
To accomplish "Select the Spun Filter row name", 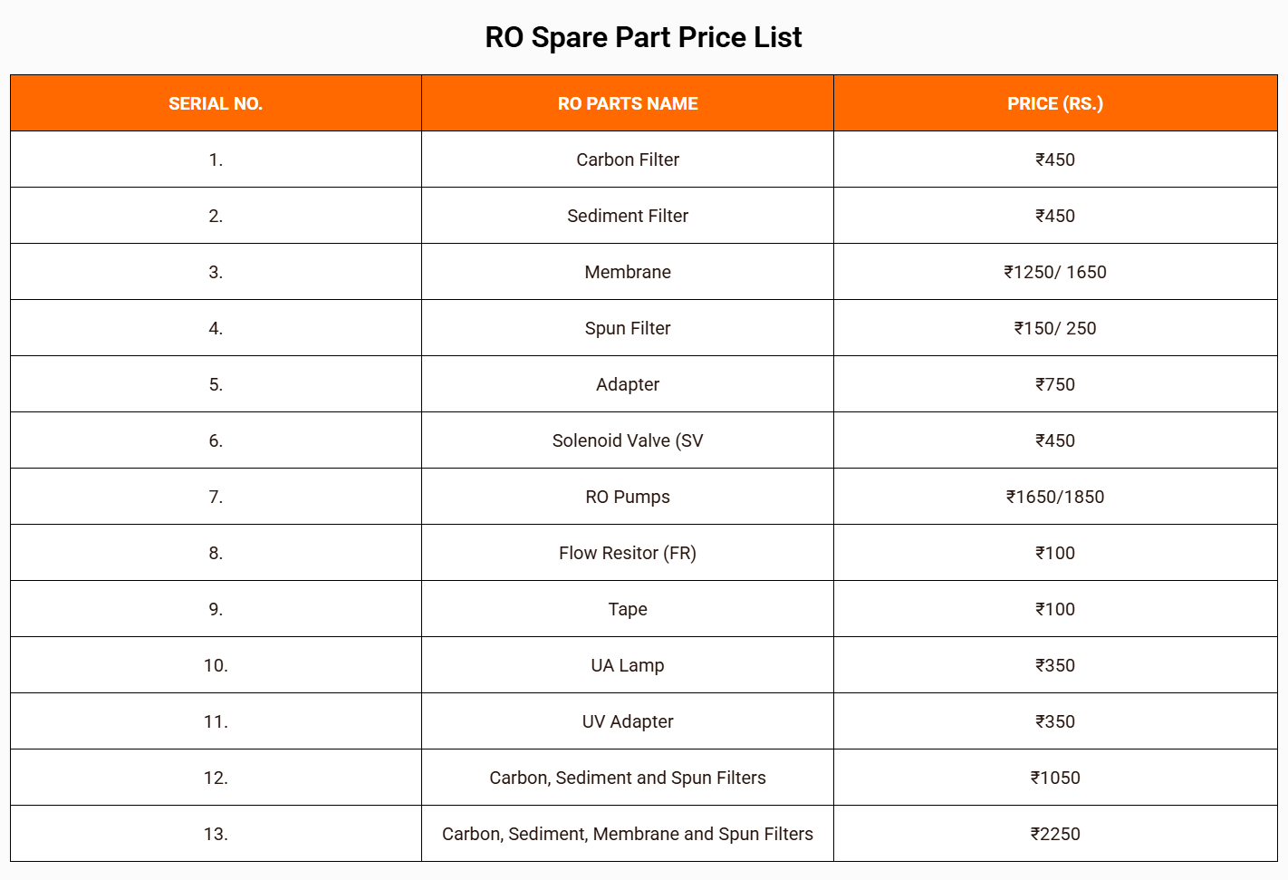I will coord(628,328).
